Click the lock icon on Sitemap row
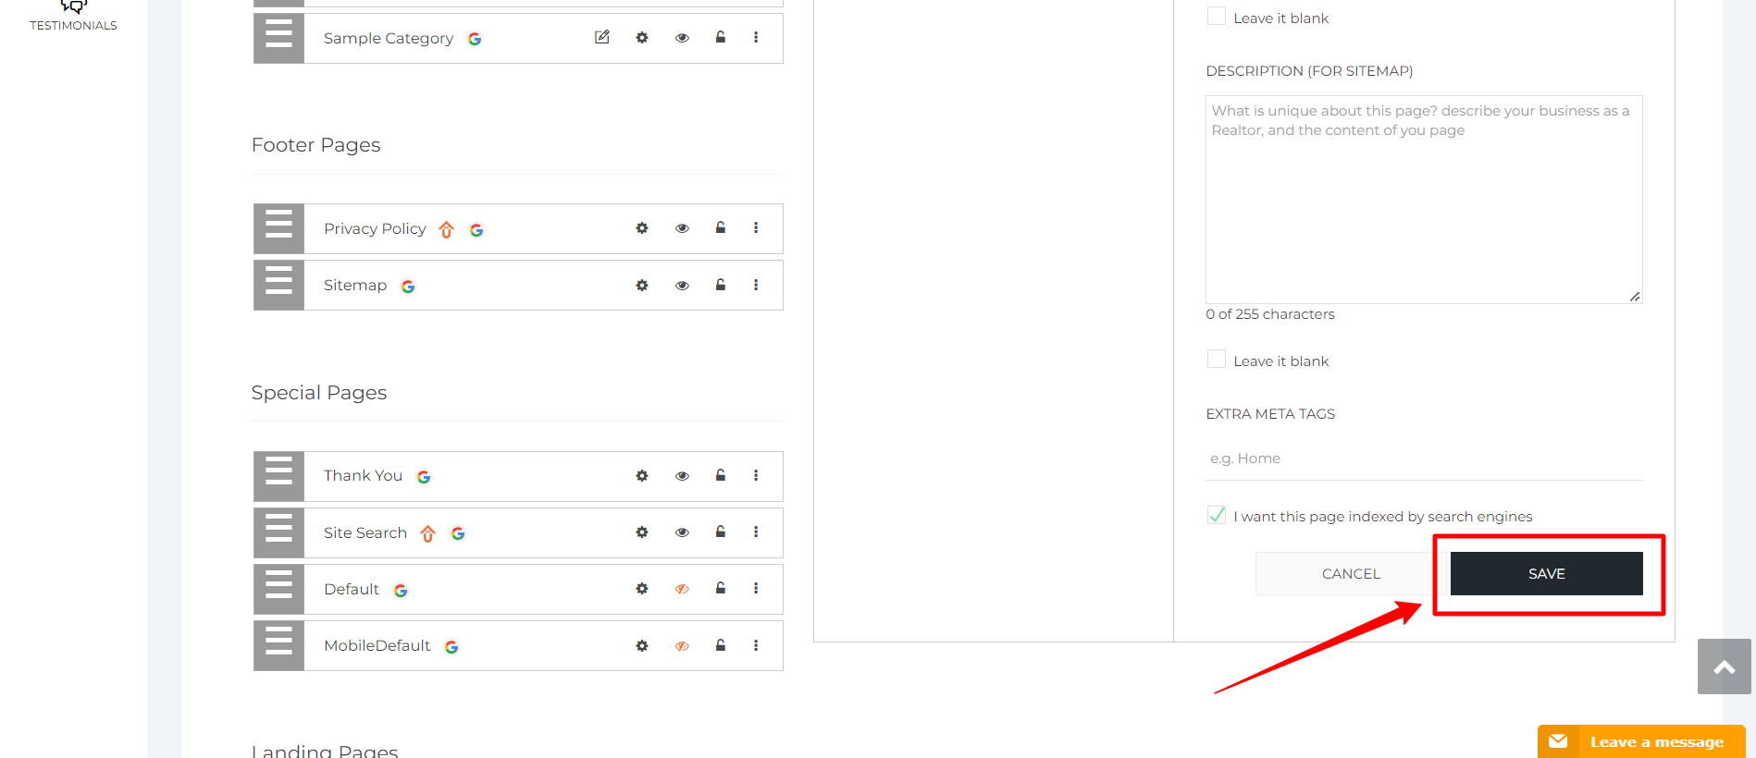The image size is (1756, 758). 720,285
